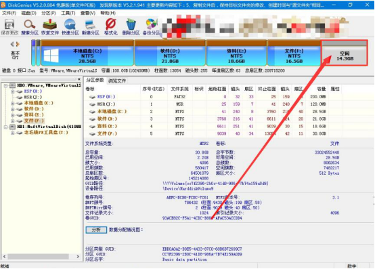Click the left pane scrollbar right arrow
Viewport: 375px width, 269px height.
78,256
